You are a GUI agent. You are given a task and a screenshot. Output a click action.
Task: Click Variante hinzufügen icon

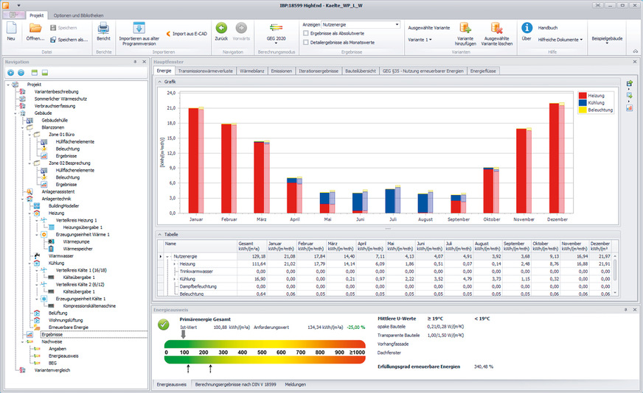tap(465, 29)
